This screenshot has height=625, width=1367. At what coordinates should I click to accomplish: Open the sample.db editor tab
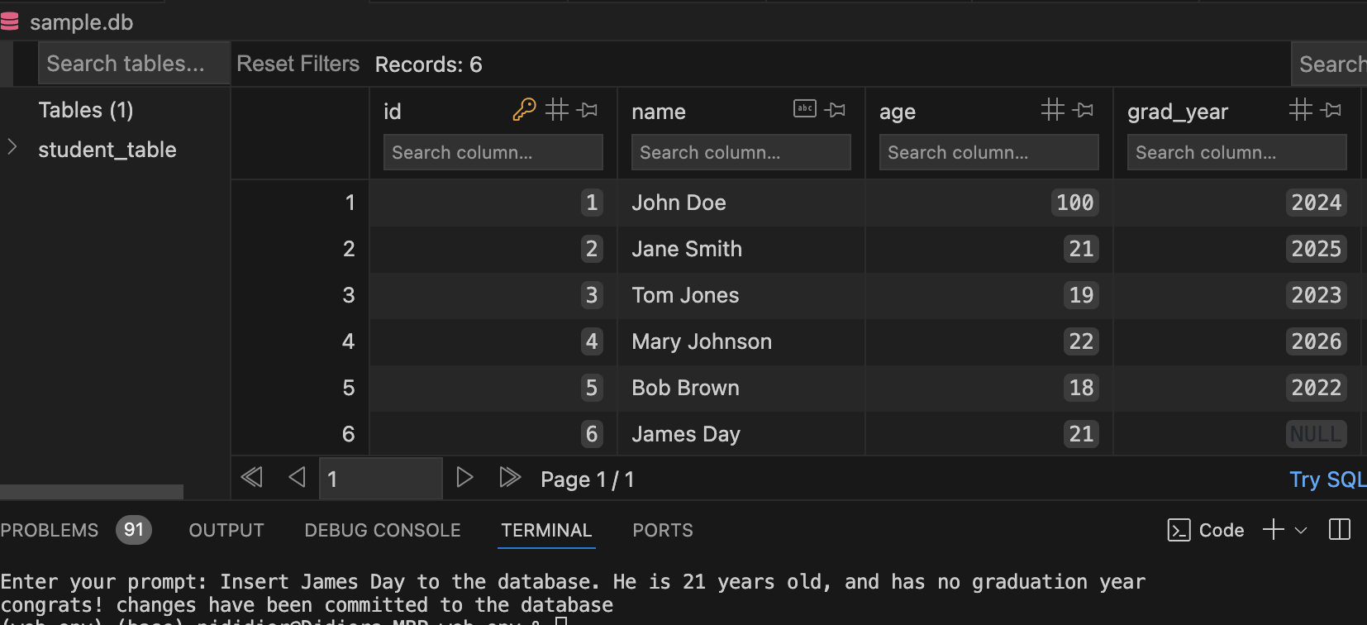pos(81,21)
